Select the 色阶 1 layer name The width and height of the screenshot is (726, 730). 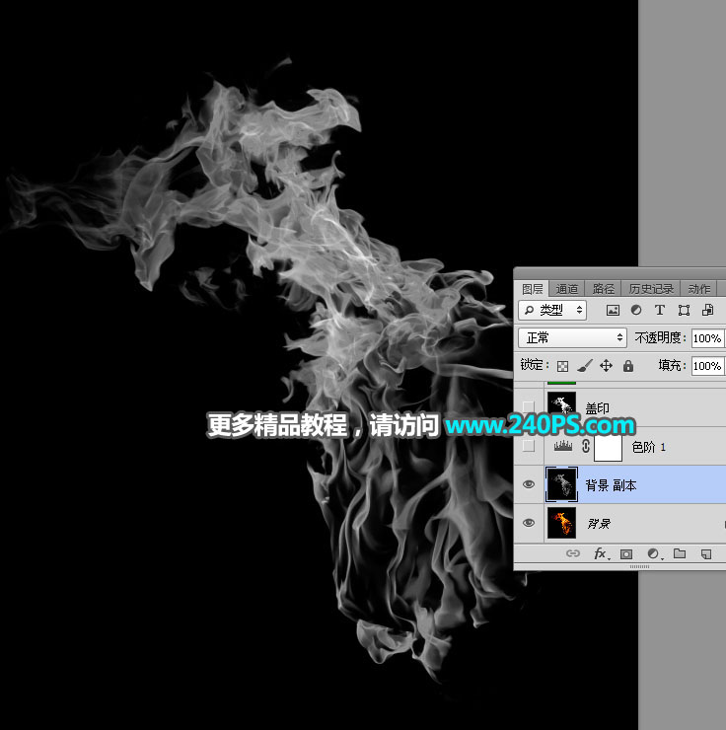(x=649, y=447)
